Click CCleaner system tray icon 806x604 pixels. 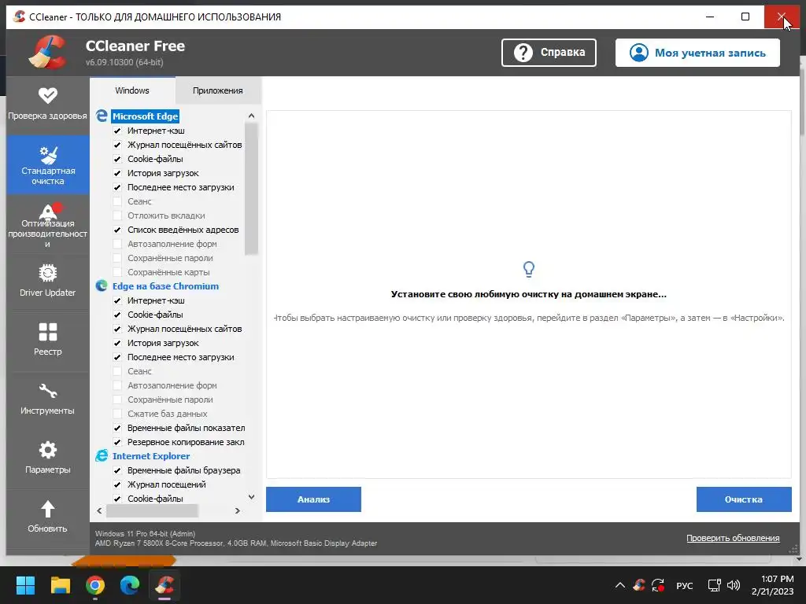pos(639,585)
